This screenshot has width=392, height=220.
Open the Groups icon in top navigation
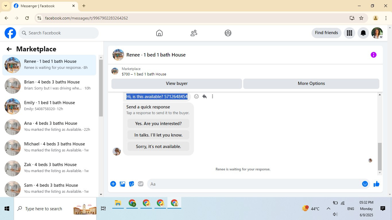click(228, 33)
